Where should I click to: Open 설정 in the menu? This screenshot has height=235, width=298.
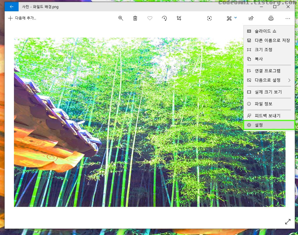269,125
